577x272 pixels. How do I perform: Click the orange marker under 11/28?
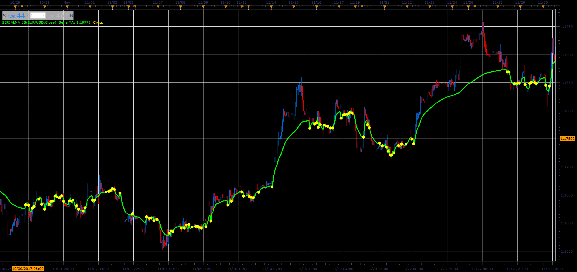[497, 7]
